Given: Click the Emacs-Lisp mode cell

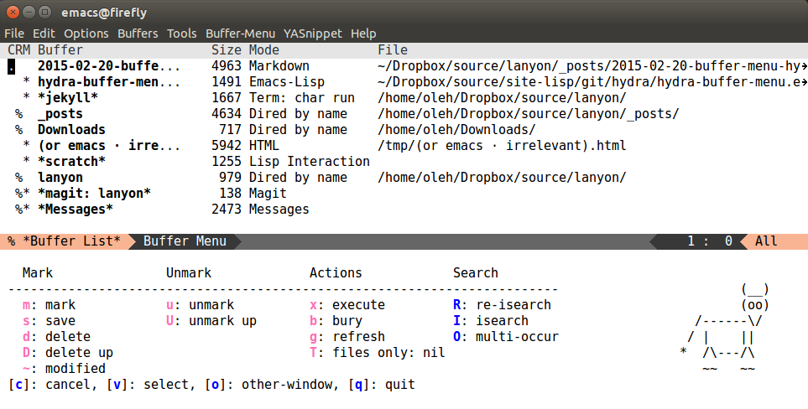Looking at the screenshot, I should click(286, 82).
